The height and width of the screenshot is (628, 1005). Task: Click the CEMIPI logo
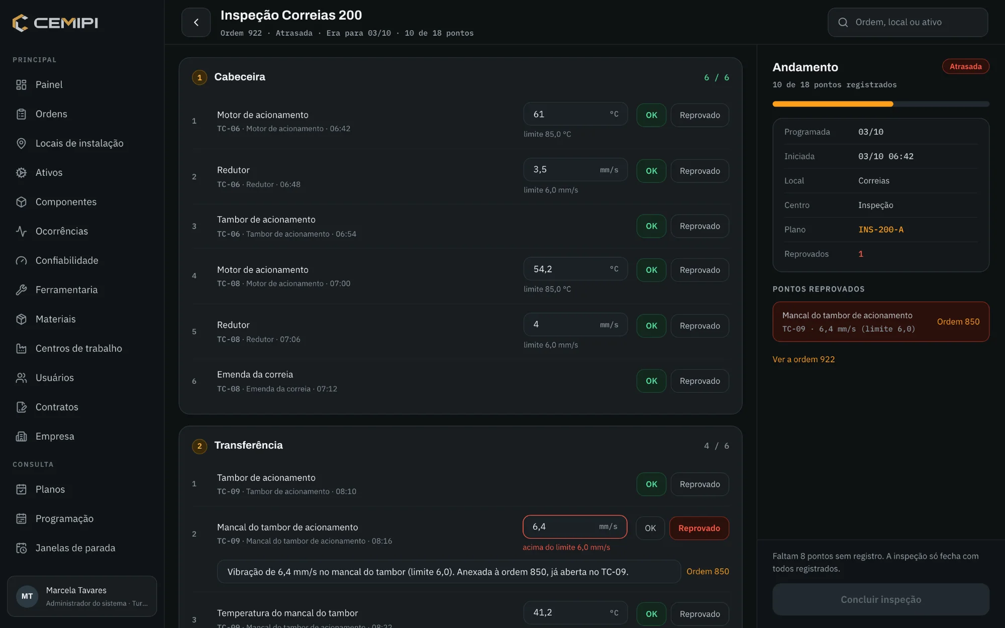point(55,23)
